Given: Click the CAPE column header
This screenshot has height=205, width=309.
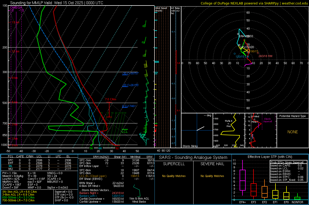Looking at the screenshot, I should 20,156.
